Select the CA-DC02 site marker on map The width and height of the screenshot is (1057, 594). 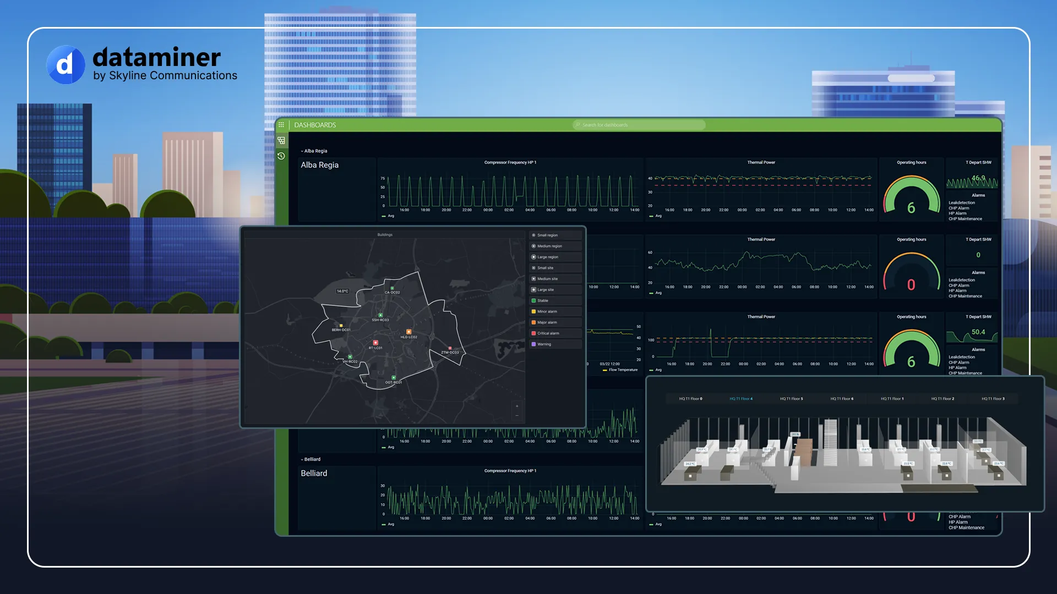tap(393, 288)
